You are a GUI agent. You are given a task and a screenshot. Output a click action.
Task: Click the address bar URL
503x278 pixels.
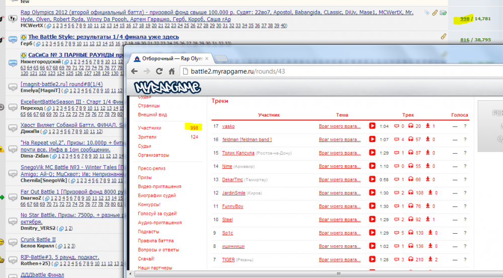click(x=238, y=72)
